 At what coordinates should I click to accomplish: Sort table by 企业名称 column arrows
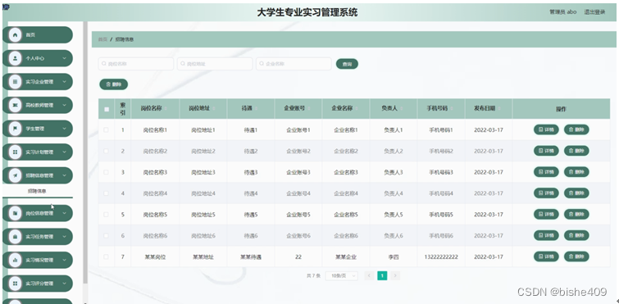[356, 108]
